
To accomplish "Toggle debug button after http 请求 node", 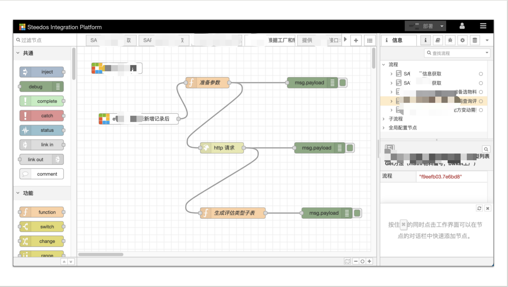I will [x=350, y=148].
